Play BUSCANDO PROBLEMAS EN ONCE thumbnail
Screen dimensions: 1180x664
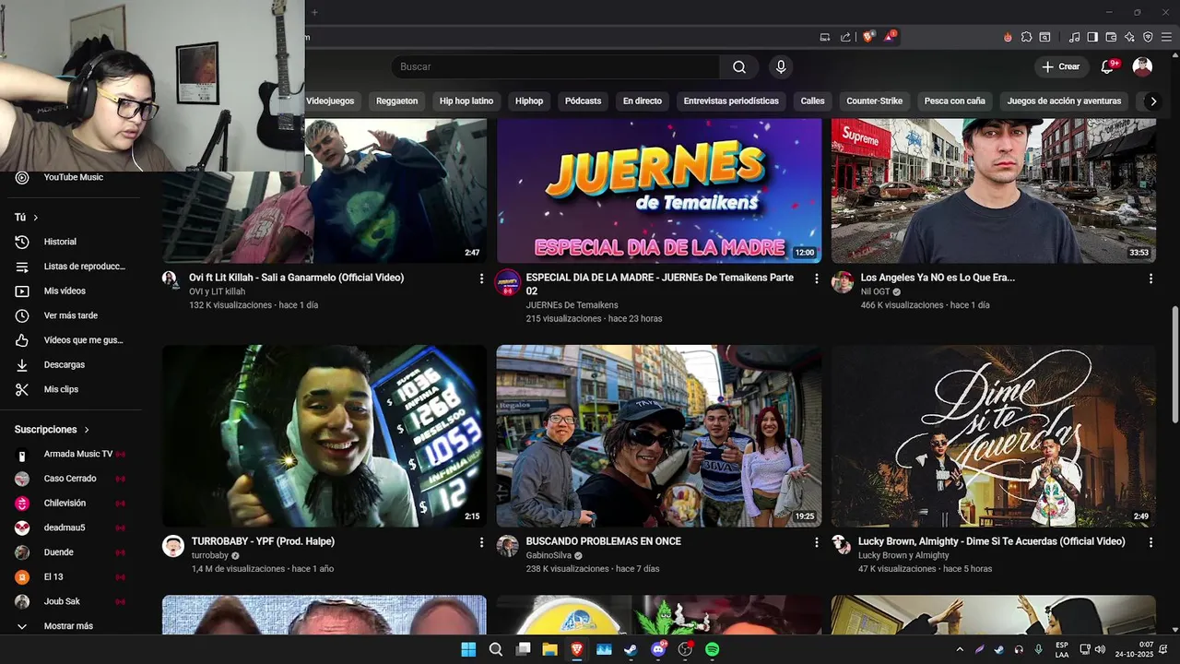[x=659, y=436]
